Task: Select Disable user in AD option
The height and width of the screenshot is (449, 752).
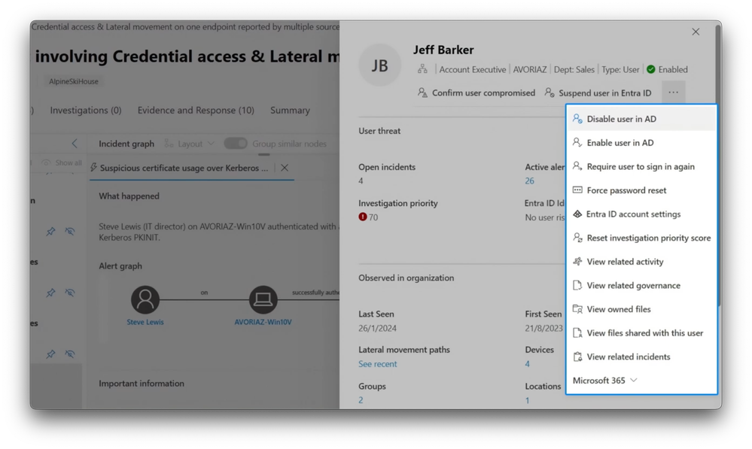Action: (641, 119)
